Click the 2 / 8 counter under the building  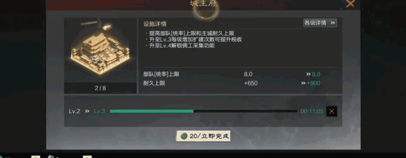pos(100,88)
